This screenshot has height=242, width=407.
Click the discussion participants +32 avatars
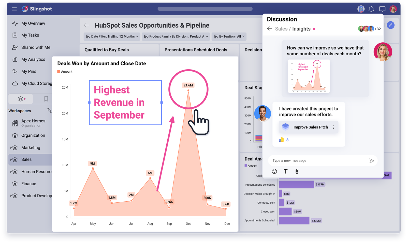coord(369,29)
